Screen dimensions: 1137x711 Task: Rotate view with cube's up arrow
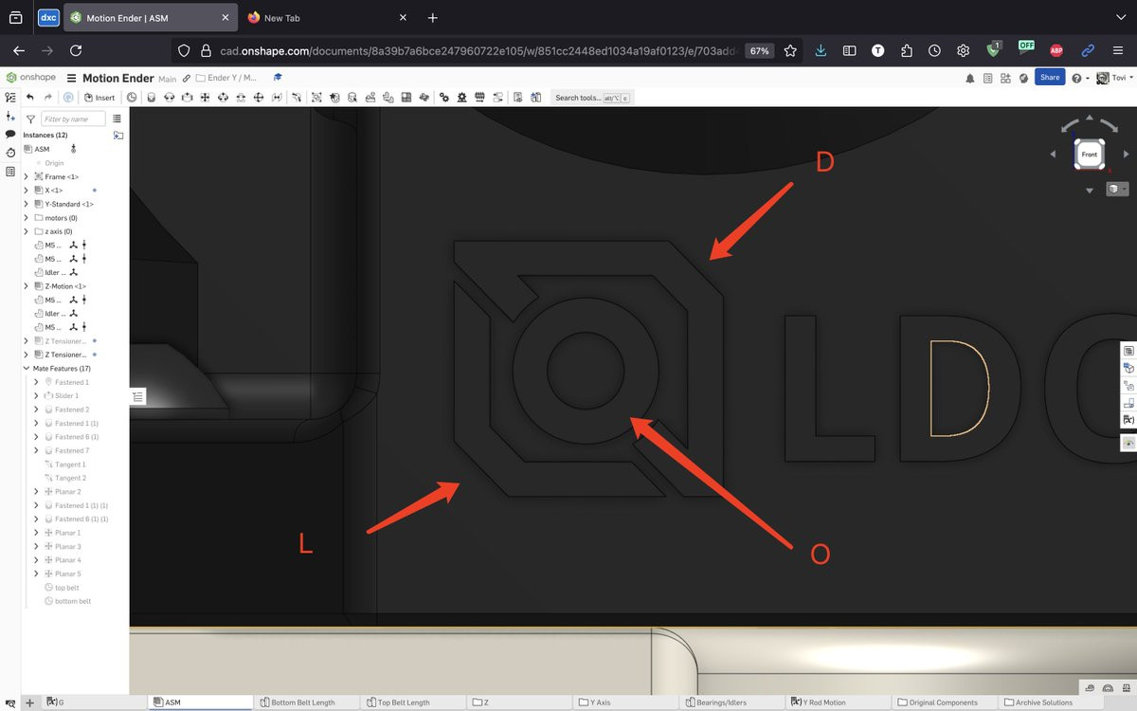1089,118
